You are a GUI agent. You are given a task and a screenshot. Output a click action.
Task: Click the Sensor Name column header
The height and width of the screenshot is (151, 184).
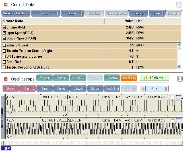53,21
